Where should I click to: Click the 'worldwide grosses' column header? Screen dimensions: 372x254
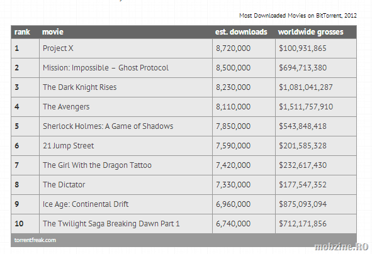coord(310,32)
